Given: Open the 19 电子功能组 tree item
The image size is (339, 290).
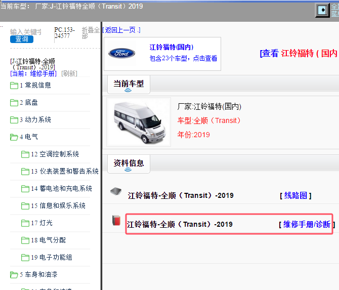Looking at the screenshot, I should 52,257.
